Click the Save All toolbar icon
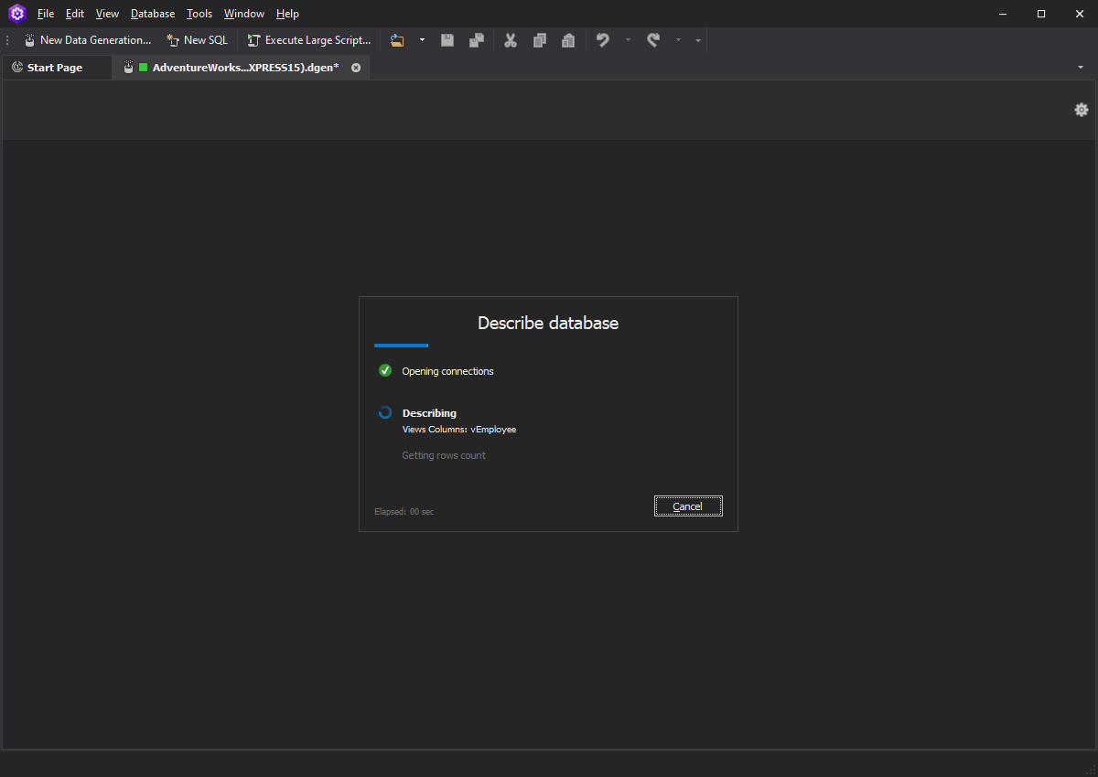Viewport: 1098px width, 777px height. pyautogui.click(x=476, y=39)
